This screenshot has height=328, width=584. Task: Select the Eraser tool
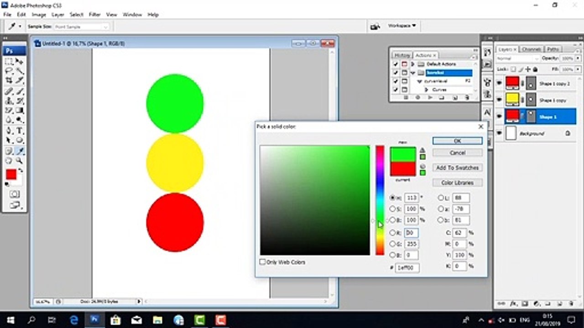(x=9, y=111)
